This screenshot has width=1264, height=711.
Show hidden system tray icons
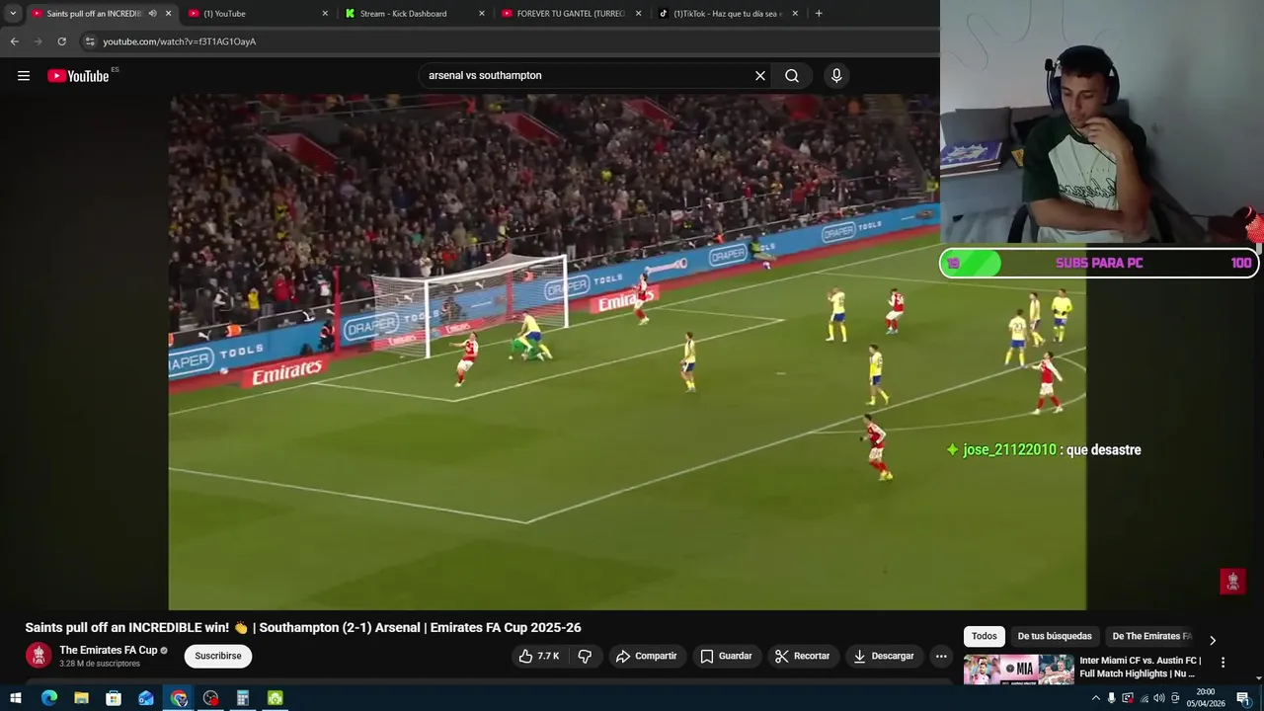pyautogui.click(x=1095, y=698)
